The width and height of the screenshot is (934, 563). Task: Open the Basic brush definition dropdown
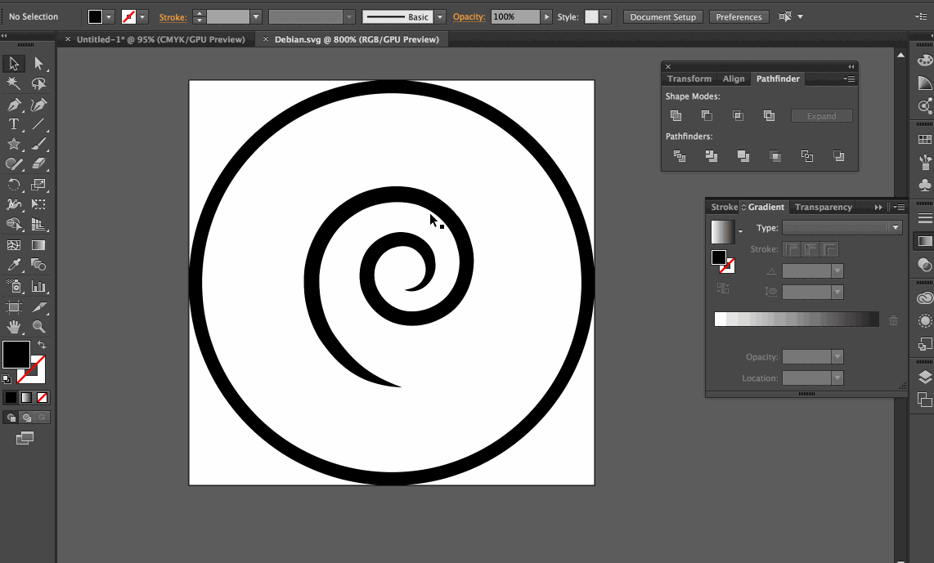pyautogui.click(x=440, y=17)
